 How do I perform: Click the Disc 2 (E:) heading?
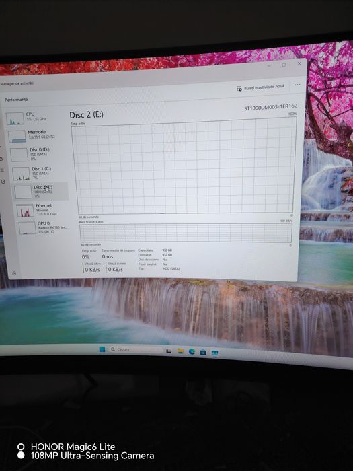point(87,115)
